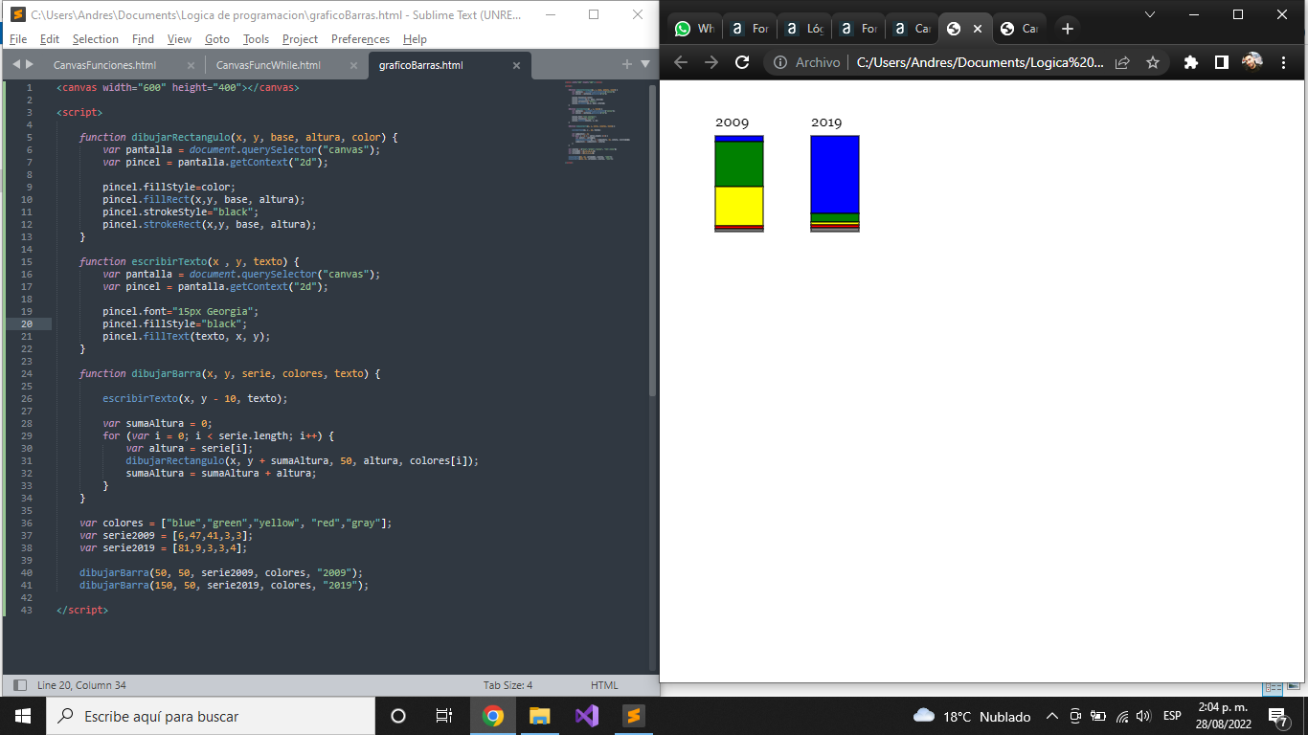Add new tab in Sublime with plus icon
1308x735 pixels.
click(627, 64)
